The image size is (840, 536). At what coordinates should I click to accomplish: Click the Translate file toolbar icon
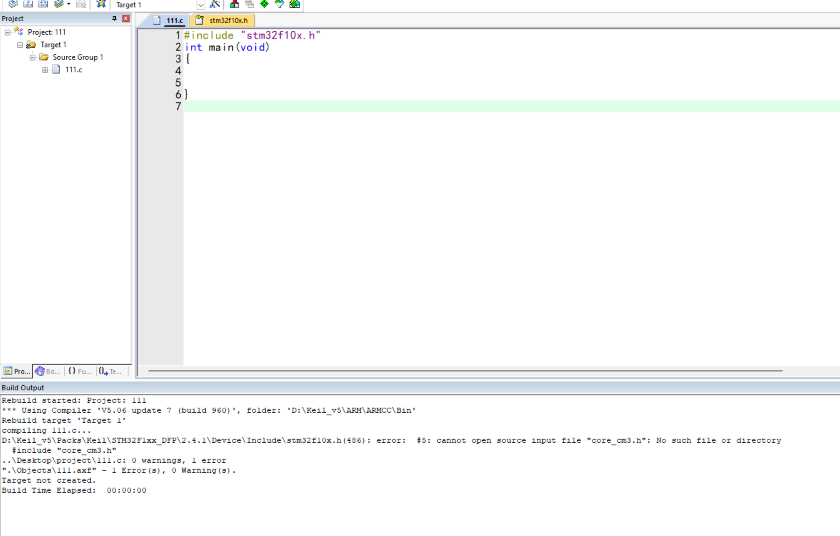pyautogui.click(x=13, y=4)
